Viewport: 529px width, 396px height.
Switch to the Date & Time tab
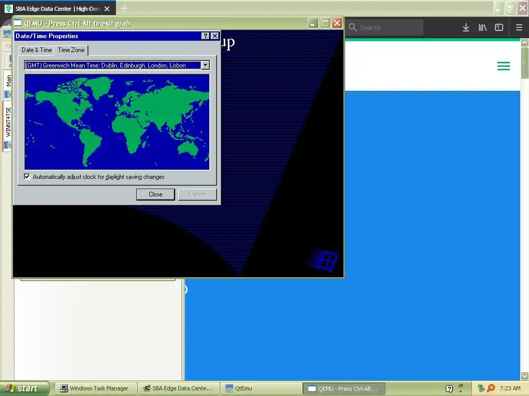[37, 50]
